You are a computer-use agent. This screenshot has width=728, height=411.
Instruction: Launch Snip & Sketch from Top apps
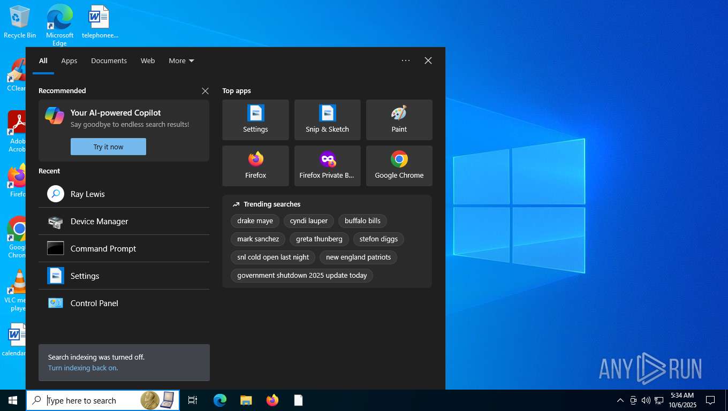click(327, 120)
